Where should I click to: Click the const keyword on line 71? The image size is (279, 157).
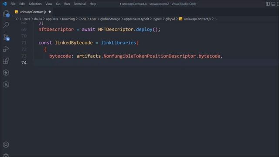click(x=45, y=43)
